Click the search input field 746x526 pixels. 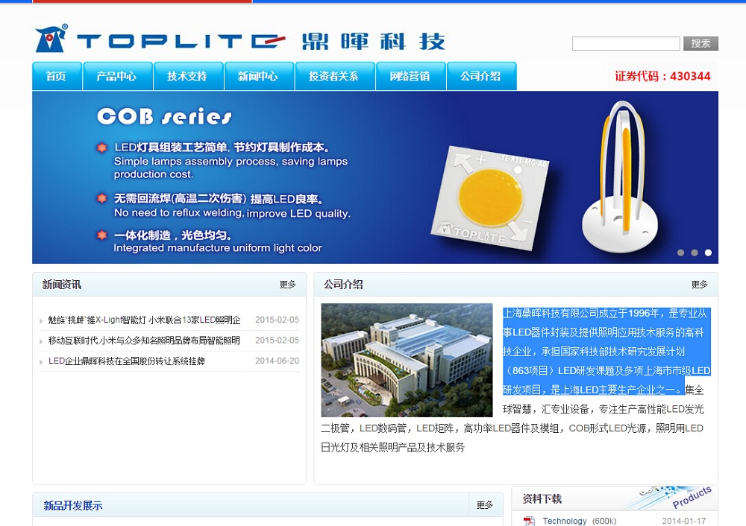pos(626,43)
